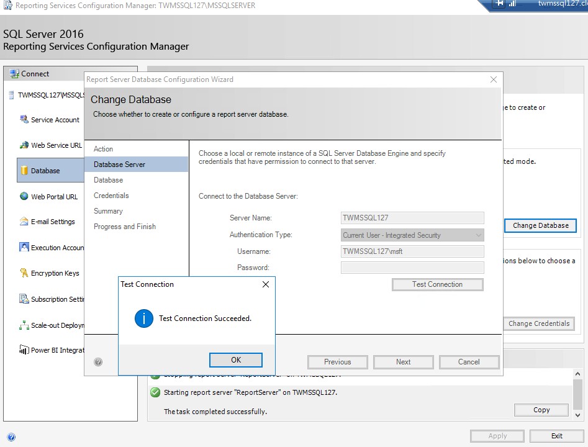Viewport: 588px width, 447px height.
Task: Click the Username field
Action: pos(412,251)
